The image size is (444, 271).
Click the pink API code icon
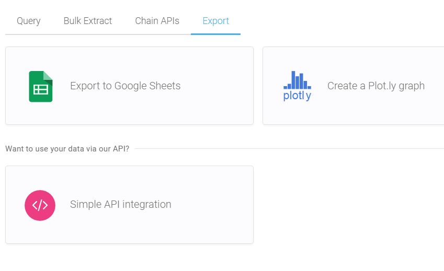click(x=40, y=205)
